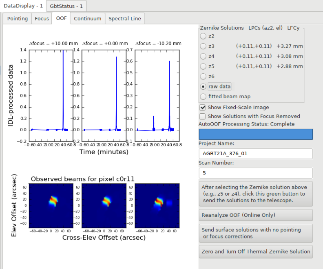This screenshot has width=323, height=269.
Task: Select the Pointing tab
Action: tap(17, 18)
